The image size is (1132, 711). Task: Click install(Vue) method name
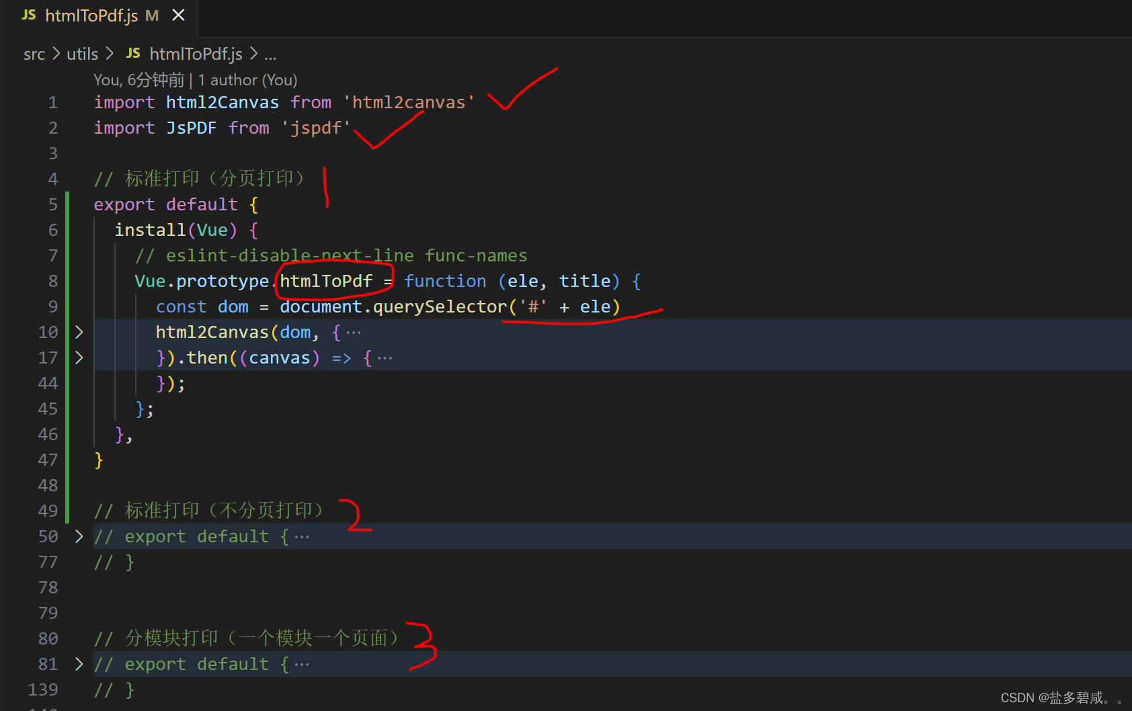pyautogui.click(x=150, y=231)
